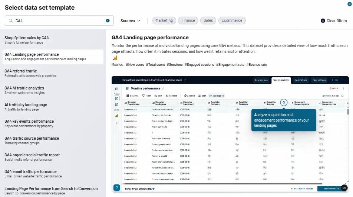Click the circular hotspot marker above the tooltip
The width and height of the screenshot is (353, 197).
(x=284, y=102)
